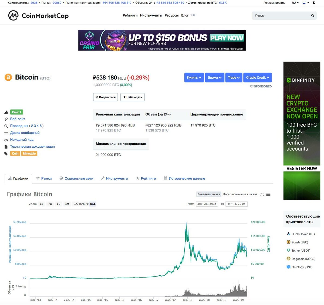
Task: Open the chart hamburger export menu
Action: coord(268,194)
